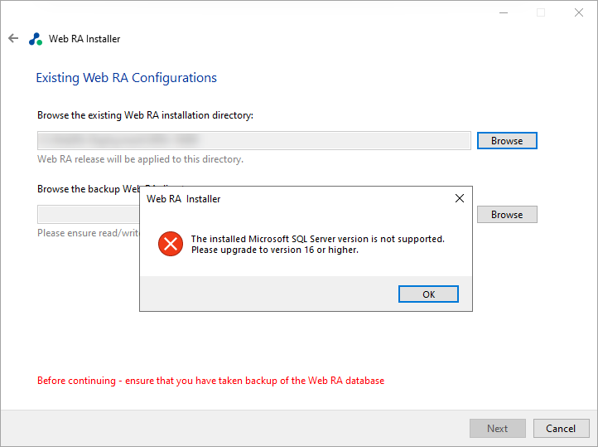Close the main installer window

click(579, 12)
